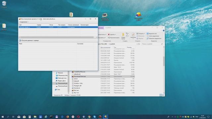Switch Explorer to details view toggle
This screenshot has width=212, height=119.
tap(160, 95)
